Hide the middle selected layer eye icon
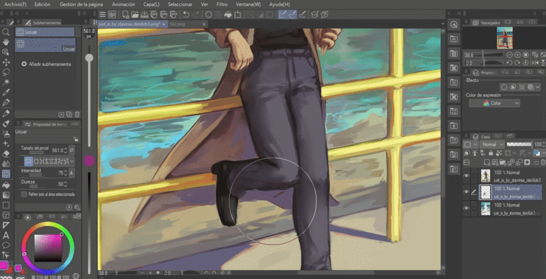The width and height of the screenshot is (546, 279). tap(466, 191)
